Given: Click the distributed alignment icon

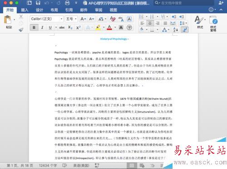Looking at the screenshot, I should 173,23.
